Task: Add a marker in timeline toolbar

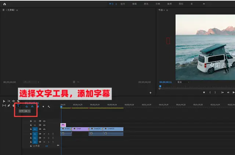Action: point(43,107)
